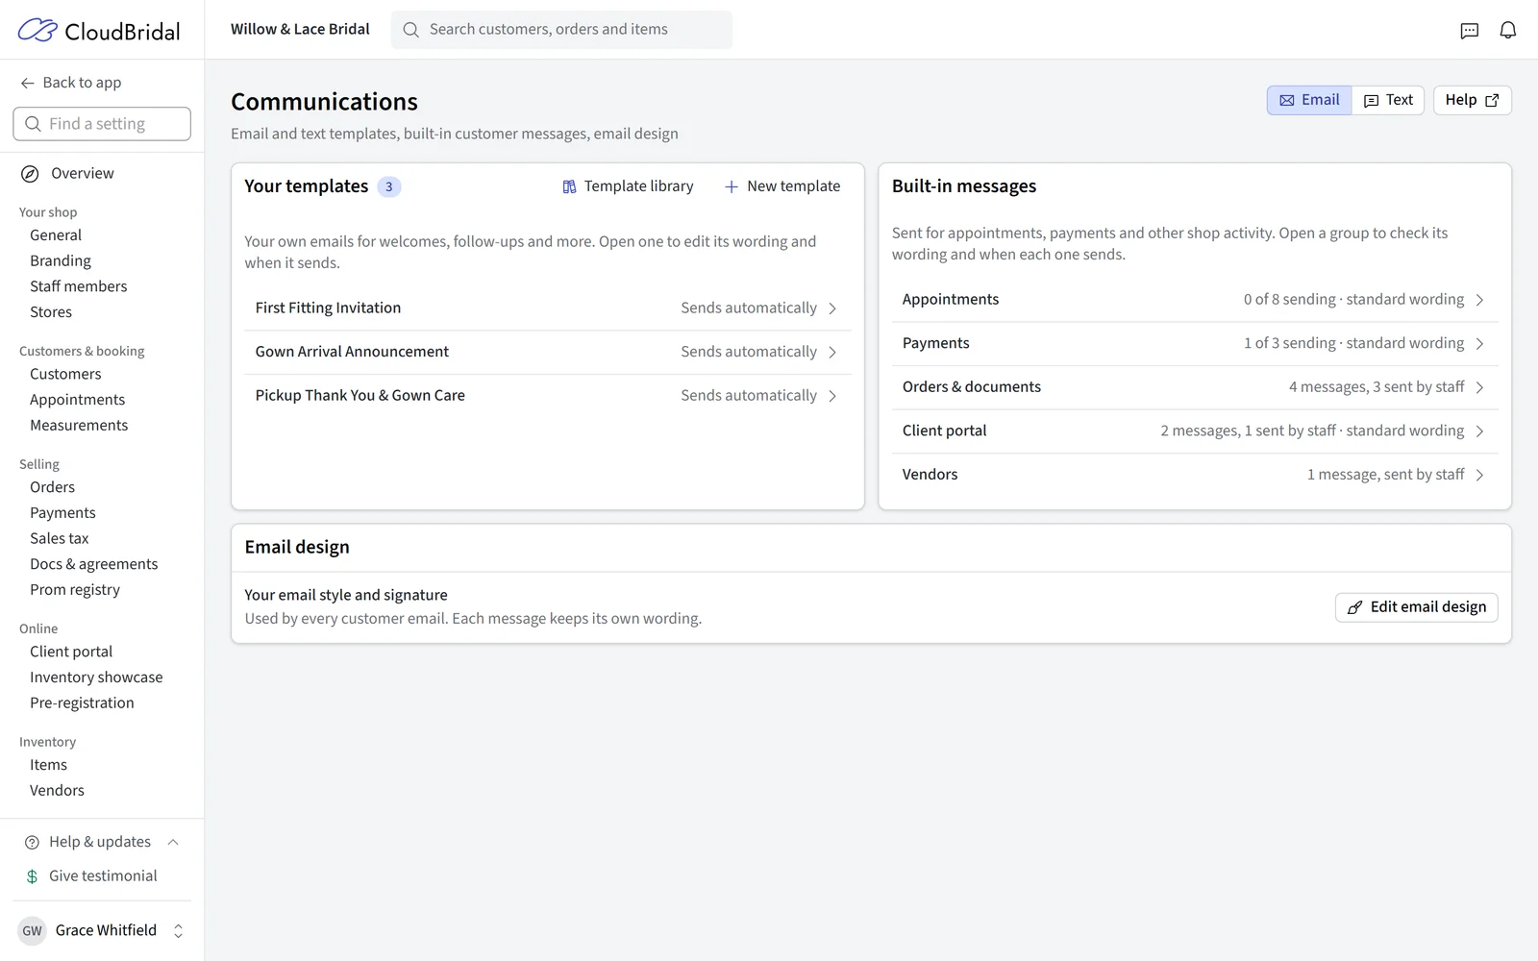Open Sales tax settings
The image size is (1538, 961).
59,539
